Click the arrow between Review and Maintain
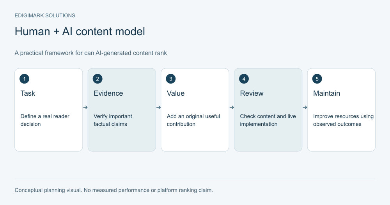The width and height of the screenshot is (390, 205). [305, 107]
